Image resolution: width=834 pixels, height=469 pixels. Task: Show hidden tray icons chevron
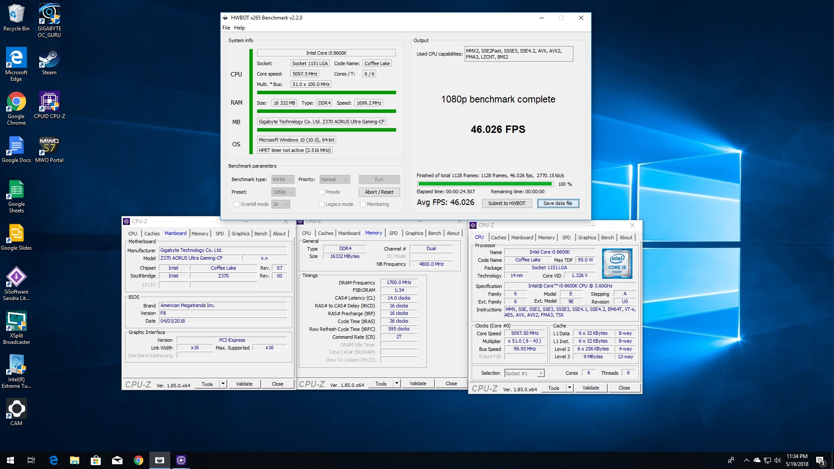coord(746,460)
